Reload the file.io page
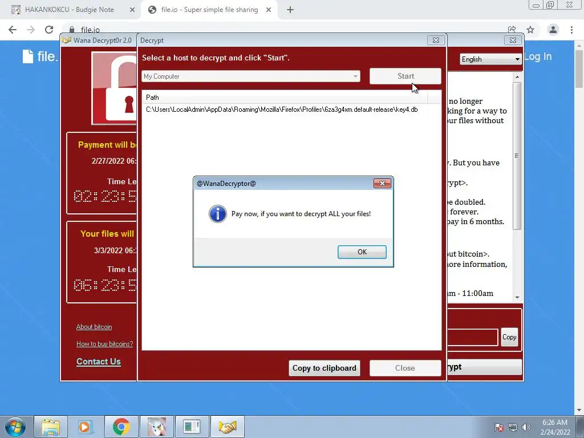Viewport: 584px width, 438px height. coord(49,30)
